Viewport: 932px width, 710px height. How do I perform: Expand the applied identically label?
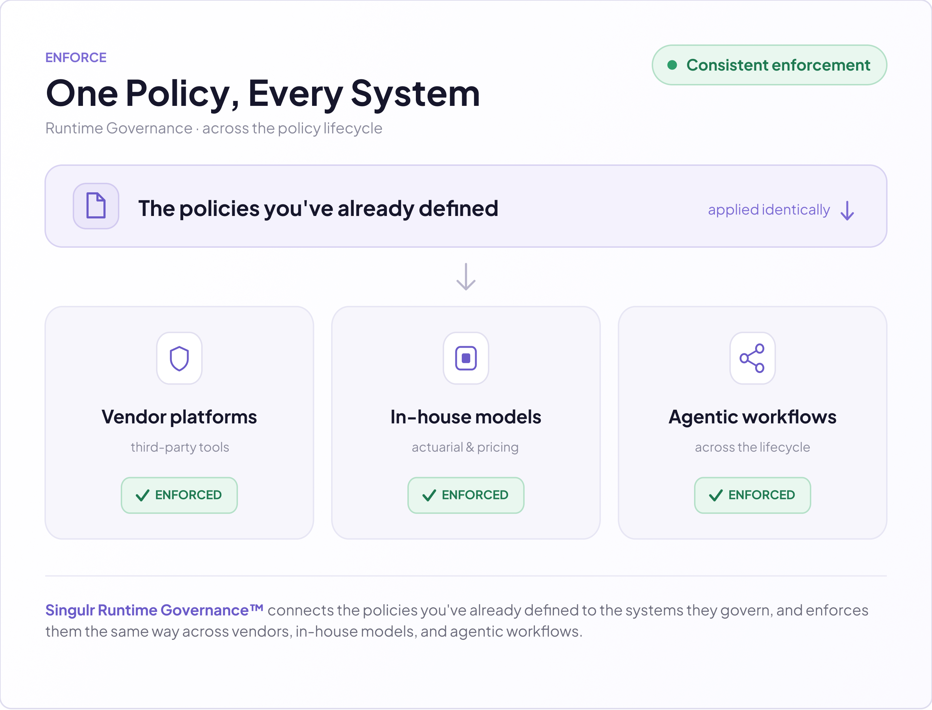(769, 210)
